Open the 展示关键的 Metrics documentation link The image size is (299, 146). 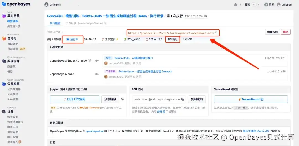click(256, 131)
